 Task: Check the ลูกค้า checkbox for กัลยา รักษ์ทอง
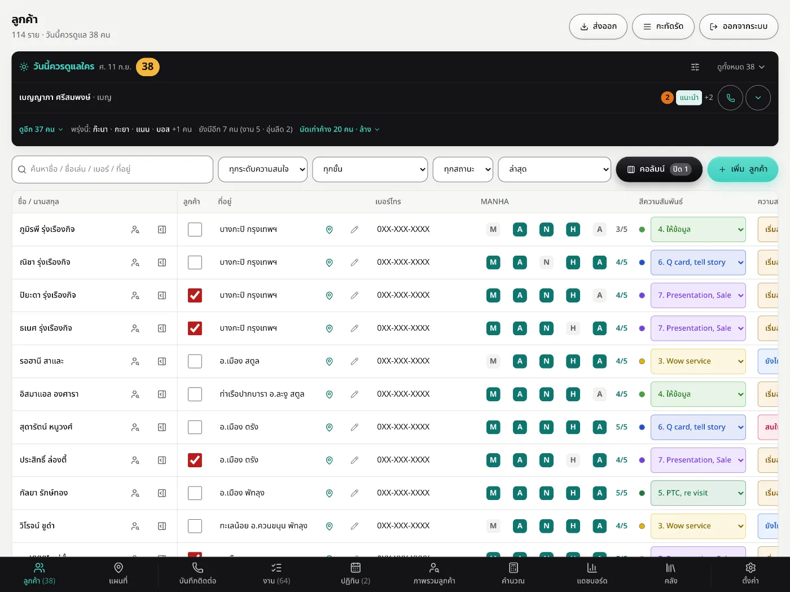(x=195, y=493)
